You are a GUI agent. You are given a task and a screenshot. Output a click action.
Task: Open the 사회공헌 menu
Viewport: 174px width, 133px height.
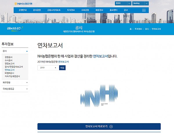[x=85, y=10]
